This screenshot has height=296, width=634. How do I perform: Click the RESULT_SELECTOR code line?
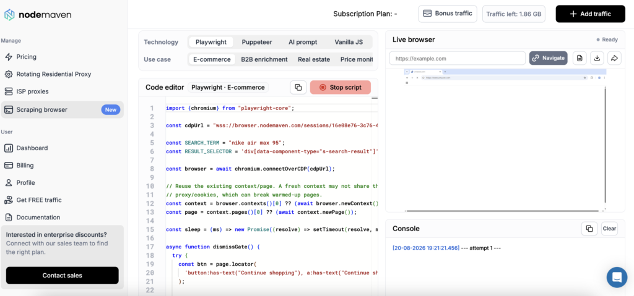coord(272,151)
